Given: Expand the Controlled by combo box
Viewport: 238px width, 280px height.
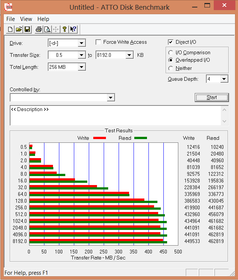Looking at the screenshot, I should click(x=110, y=98).
